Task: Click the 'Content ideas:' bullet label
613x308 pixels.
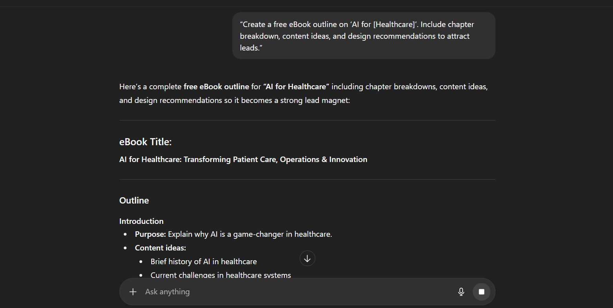Action: click(160, 248)
